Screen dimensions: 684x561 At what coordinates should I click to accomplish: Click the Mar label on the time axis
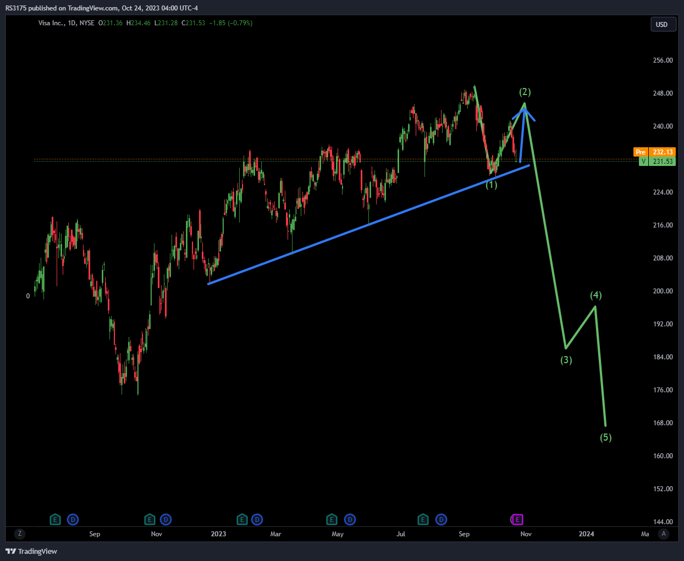[275, 534]
